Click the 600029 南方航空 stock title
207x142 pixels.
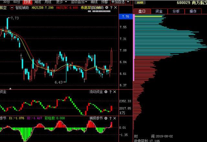(192, 3)
